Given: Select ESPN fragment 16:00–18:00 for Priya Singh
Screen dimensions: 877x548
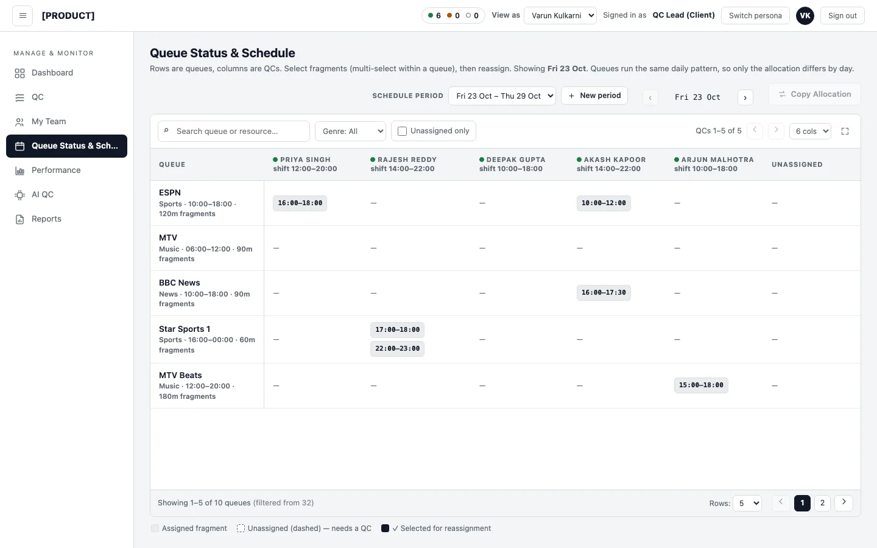Looking at the screenshot, I should (300, 203).
